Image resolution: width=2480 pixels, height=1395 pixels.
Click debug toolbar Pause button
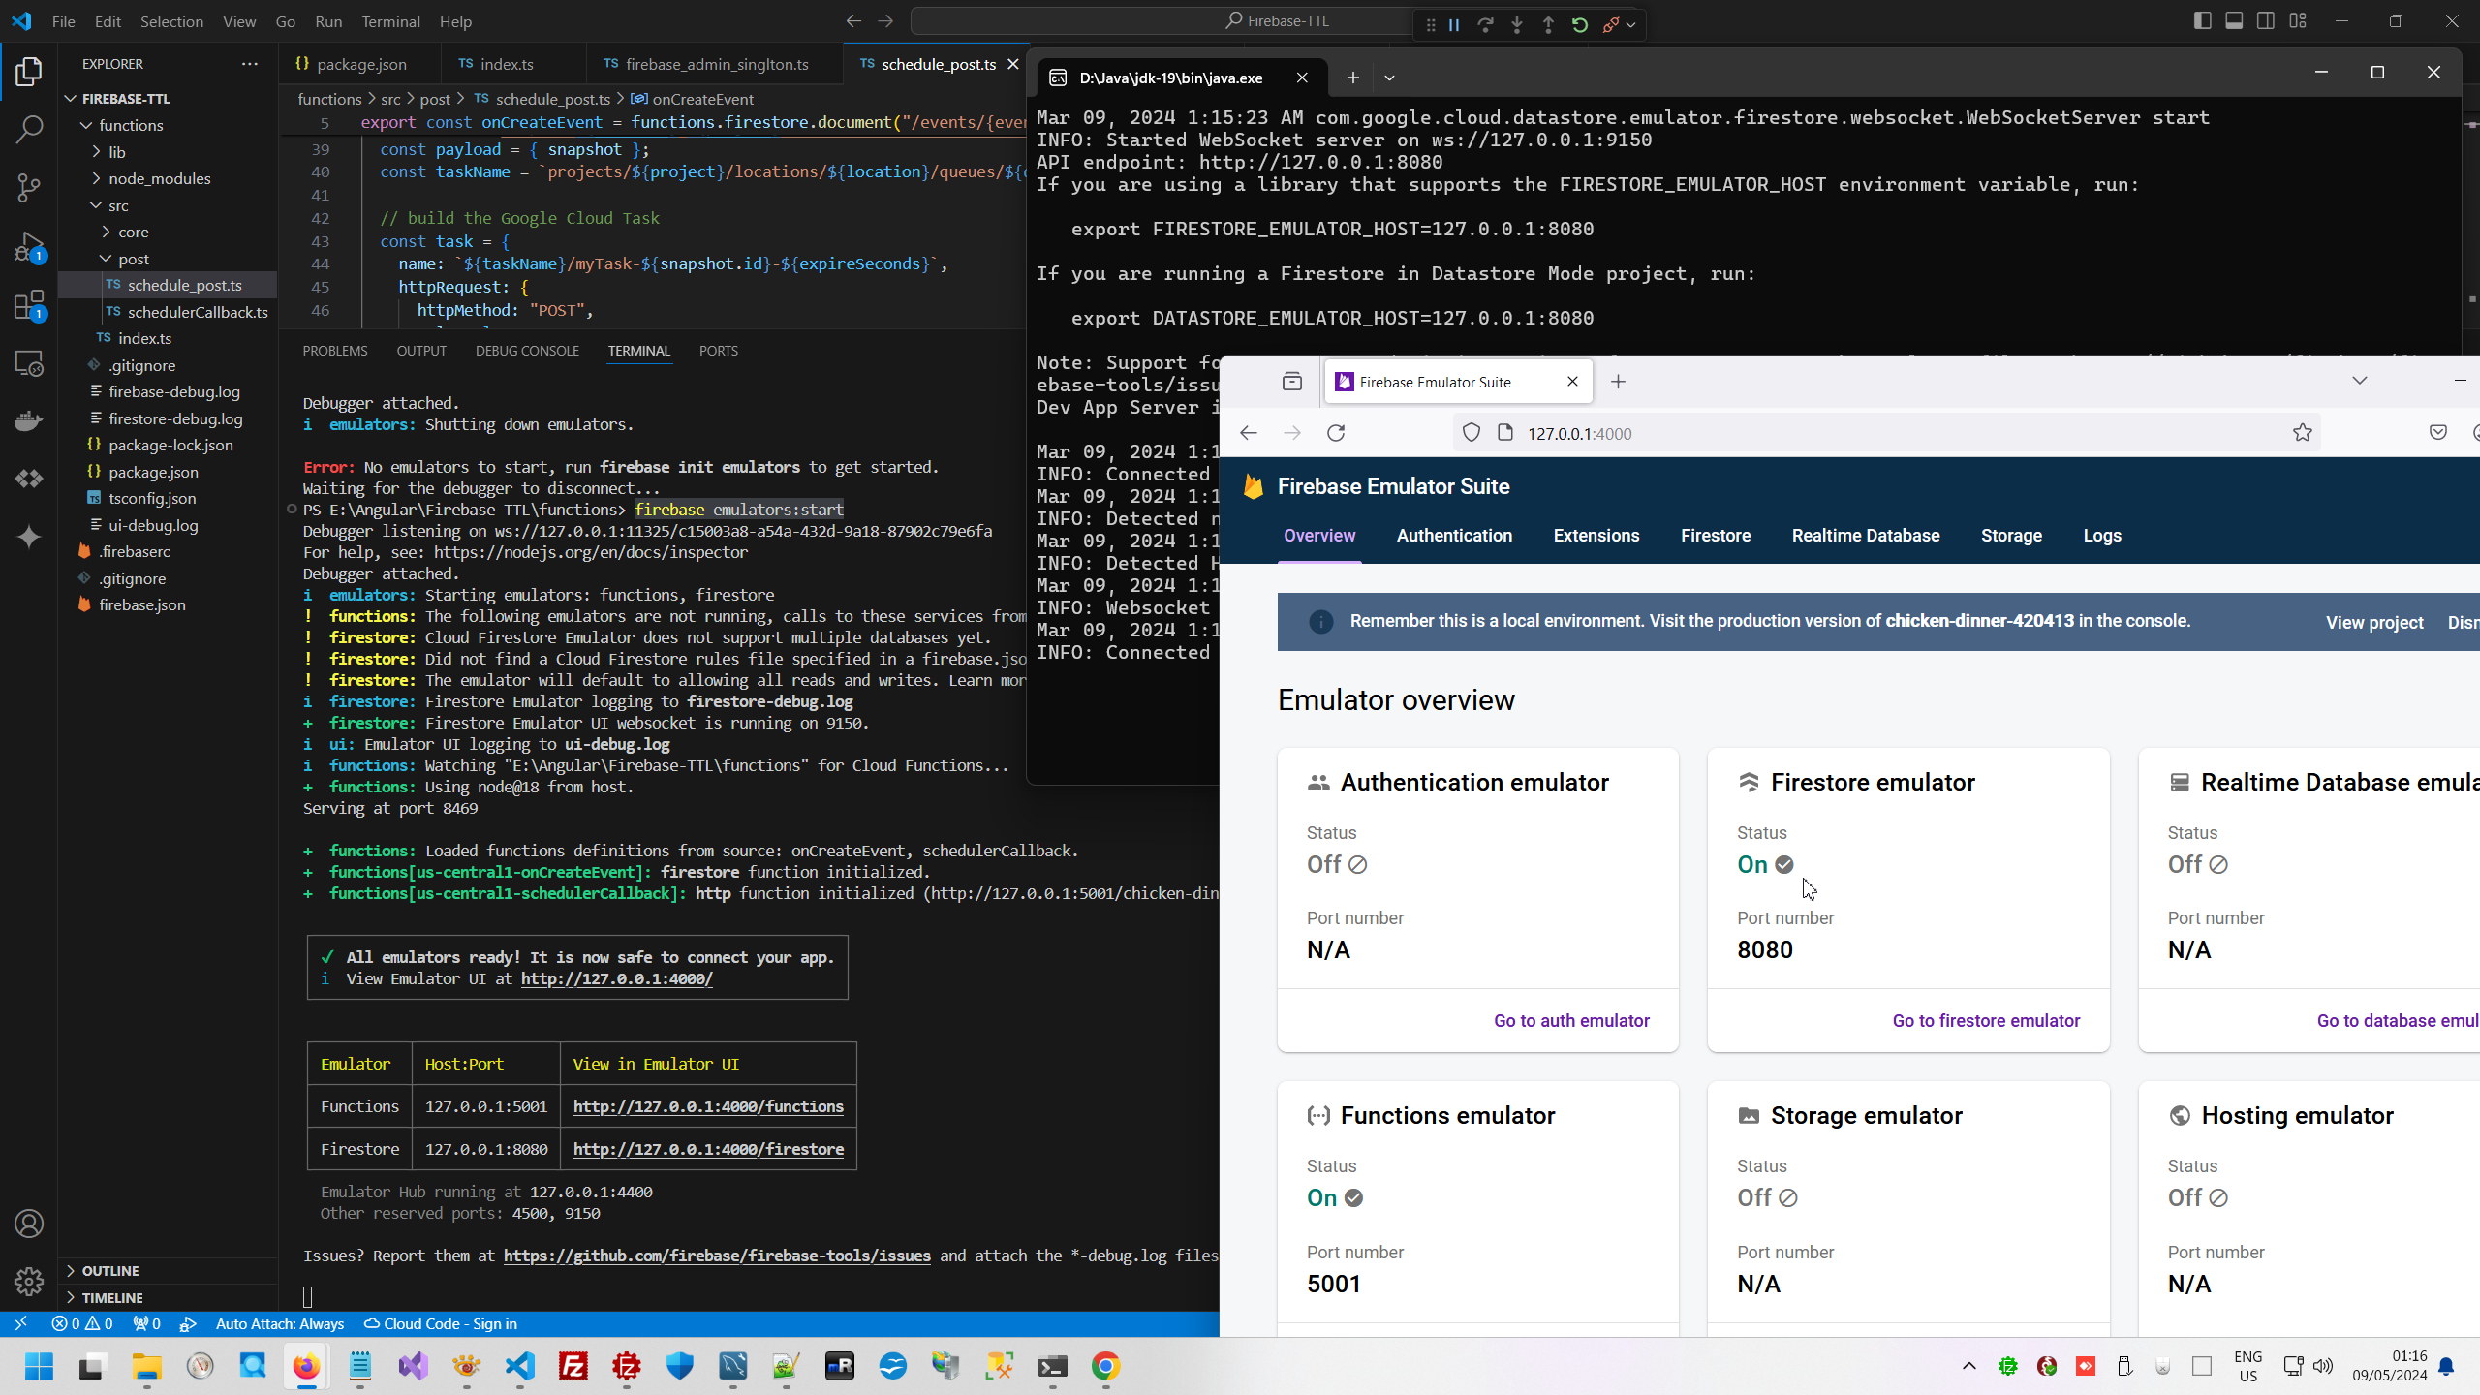[1454, 25]
